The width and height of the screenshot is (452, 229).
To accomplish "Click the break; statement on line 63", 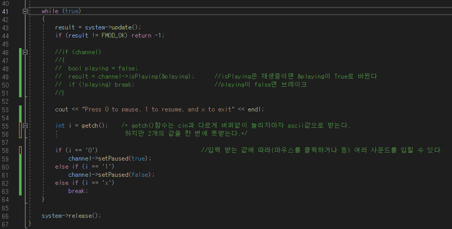I will click(78, 191).
